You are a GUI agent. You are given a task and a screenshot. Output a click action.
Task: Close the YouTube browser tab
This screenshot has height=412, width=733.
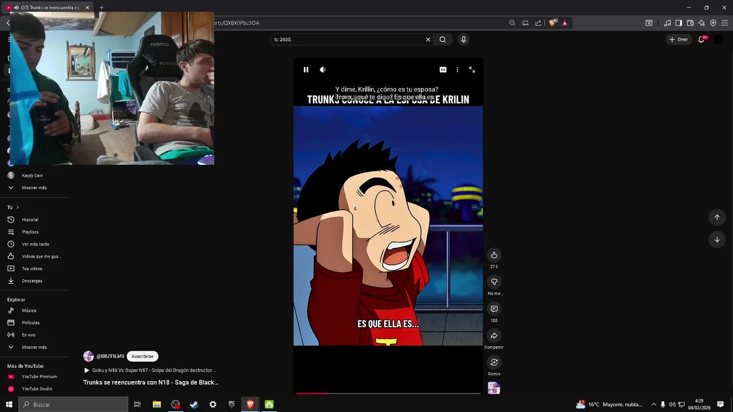[x=88, y=7]
